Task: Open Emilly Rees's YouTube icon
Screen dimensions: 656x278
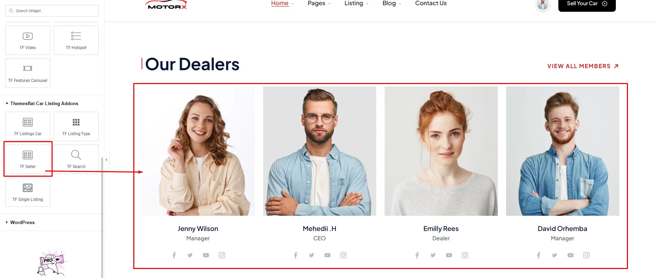Action: 449,255
